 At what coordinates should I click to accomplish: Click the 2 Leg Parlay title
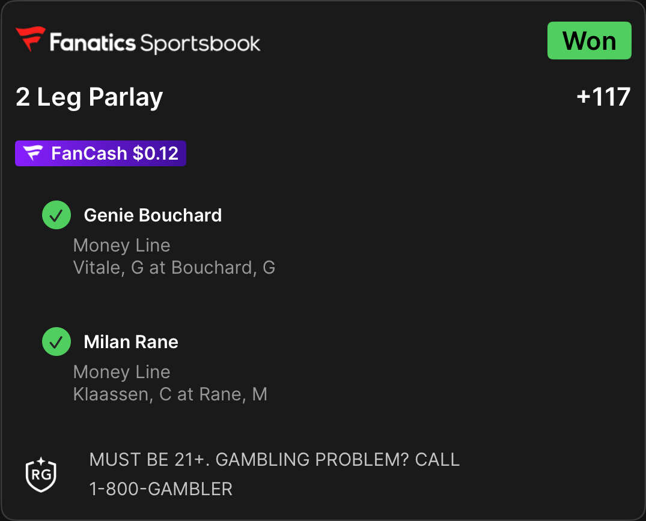[90, 97]
